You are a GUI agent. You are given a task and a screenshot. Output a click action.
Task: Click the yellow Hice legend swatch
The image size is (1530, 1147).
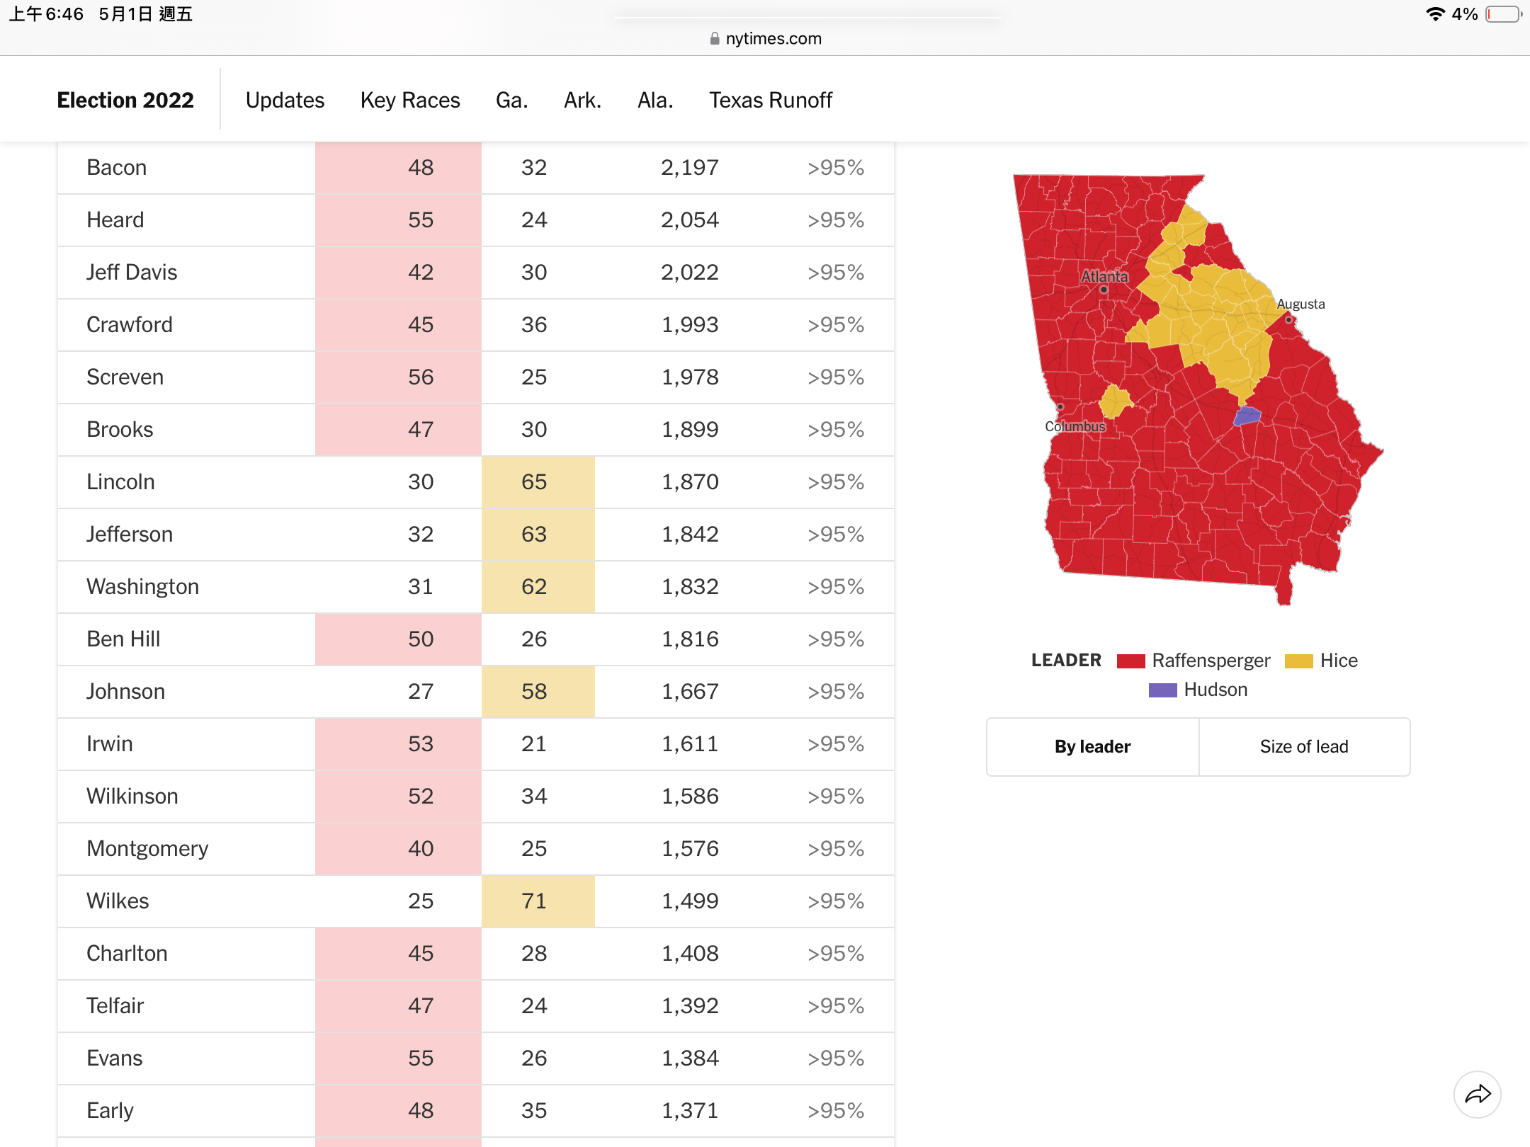[1299, 661]
